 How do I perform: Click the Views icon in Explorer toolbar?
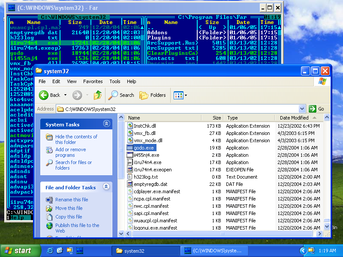coord(178,95)
